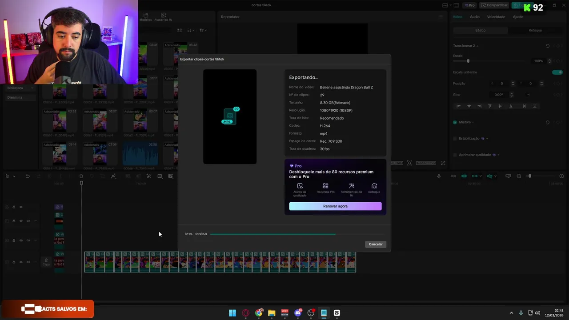Click the Escala slider handle
Screen dimensions: 569x320
(468, 61)
